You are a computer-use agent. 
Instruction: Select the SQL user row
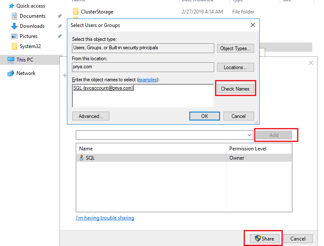184,158
